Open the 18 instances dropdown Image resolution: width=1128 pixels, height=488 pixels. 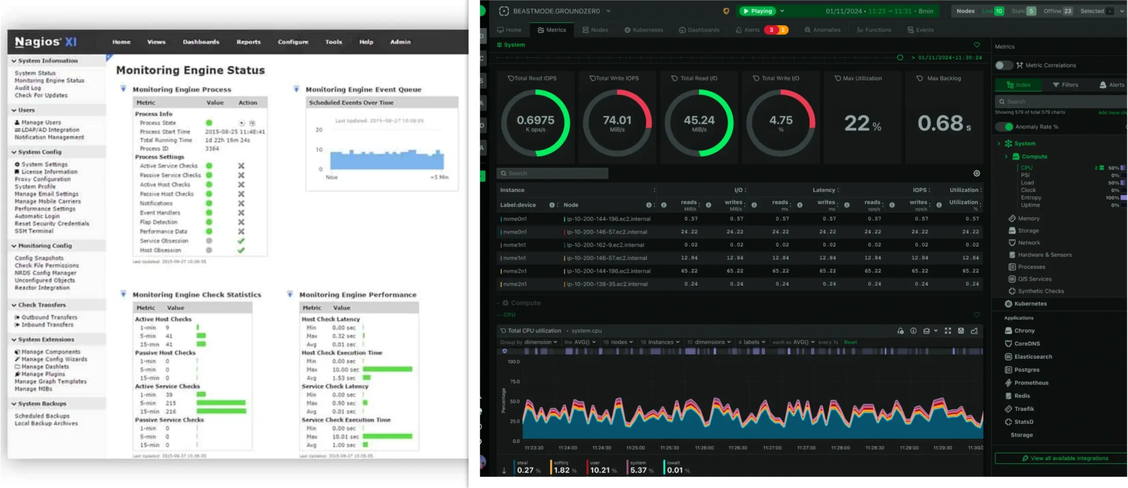coord(660,342)
